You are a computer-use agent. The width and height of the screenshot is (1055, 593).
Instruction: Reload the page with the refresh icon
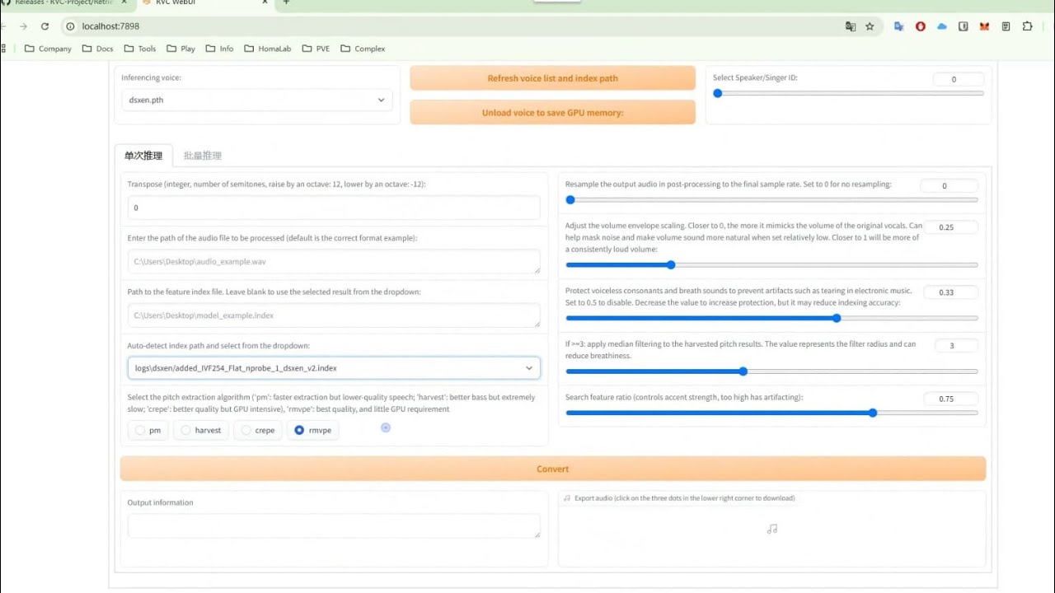pos(45,26)
